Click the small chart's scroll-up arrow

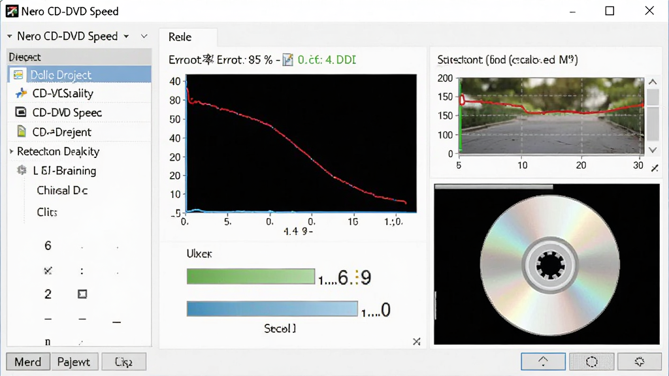pos(653,82)
